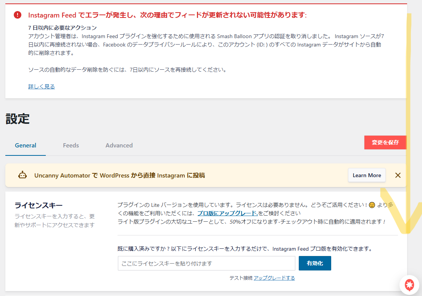The height and width of the screenshot is (296, 422).
Task: Click the テスト接続 text
Action: [x=241, y=278]
